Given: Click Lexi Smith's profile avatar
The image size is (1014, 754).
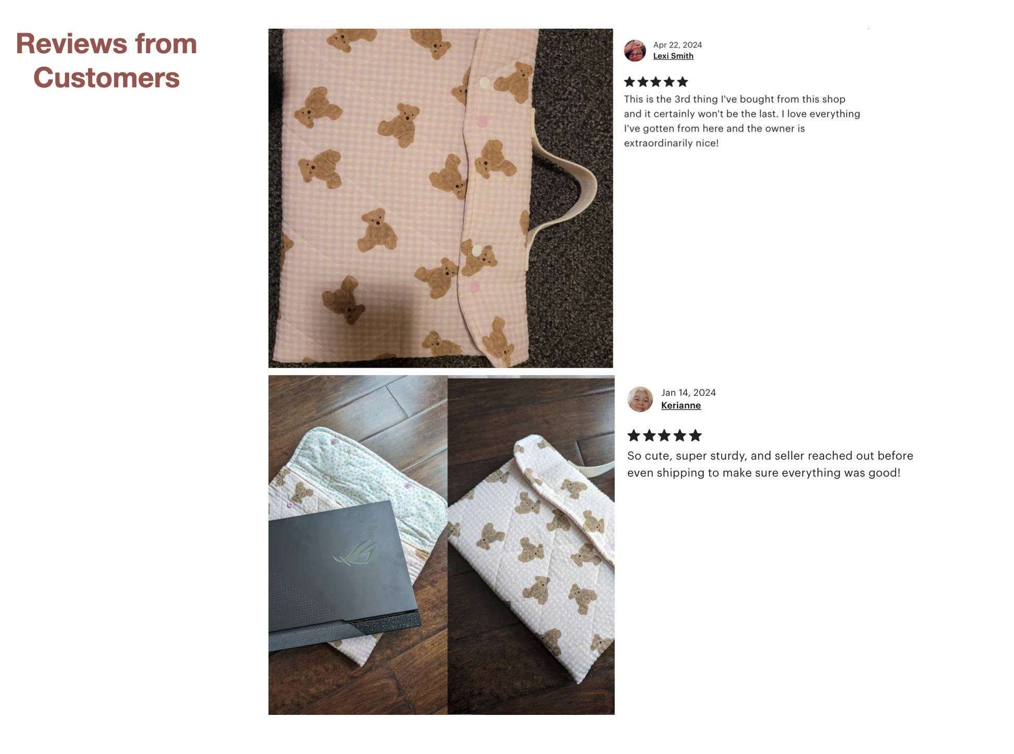Looking at the screenshot, I should [x=635, y=51].
